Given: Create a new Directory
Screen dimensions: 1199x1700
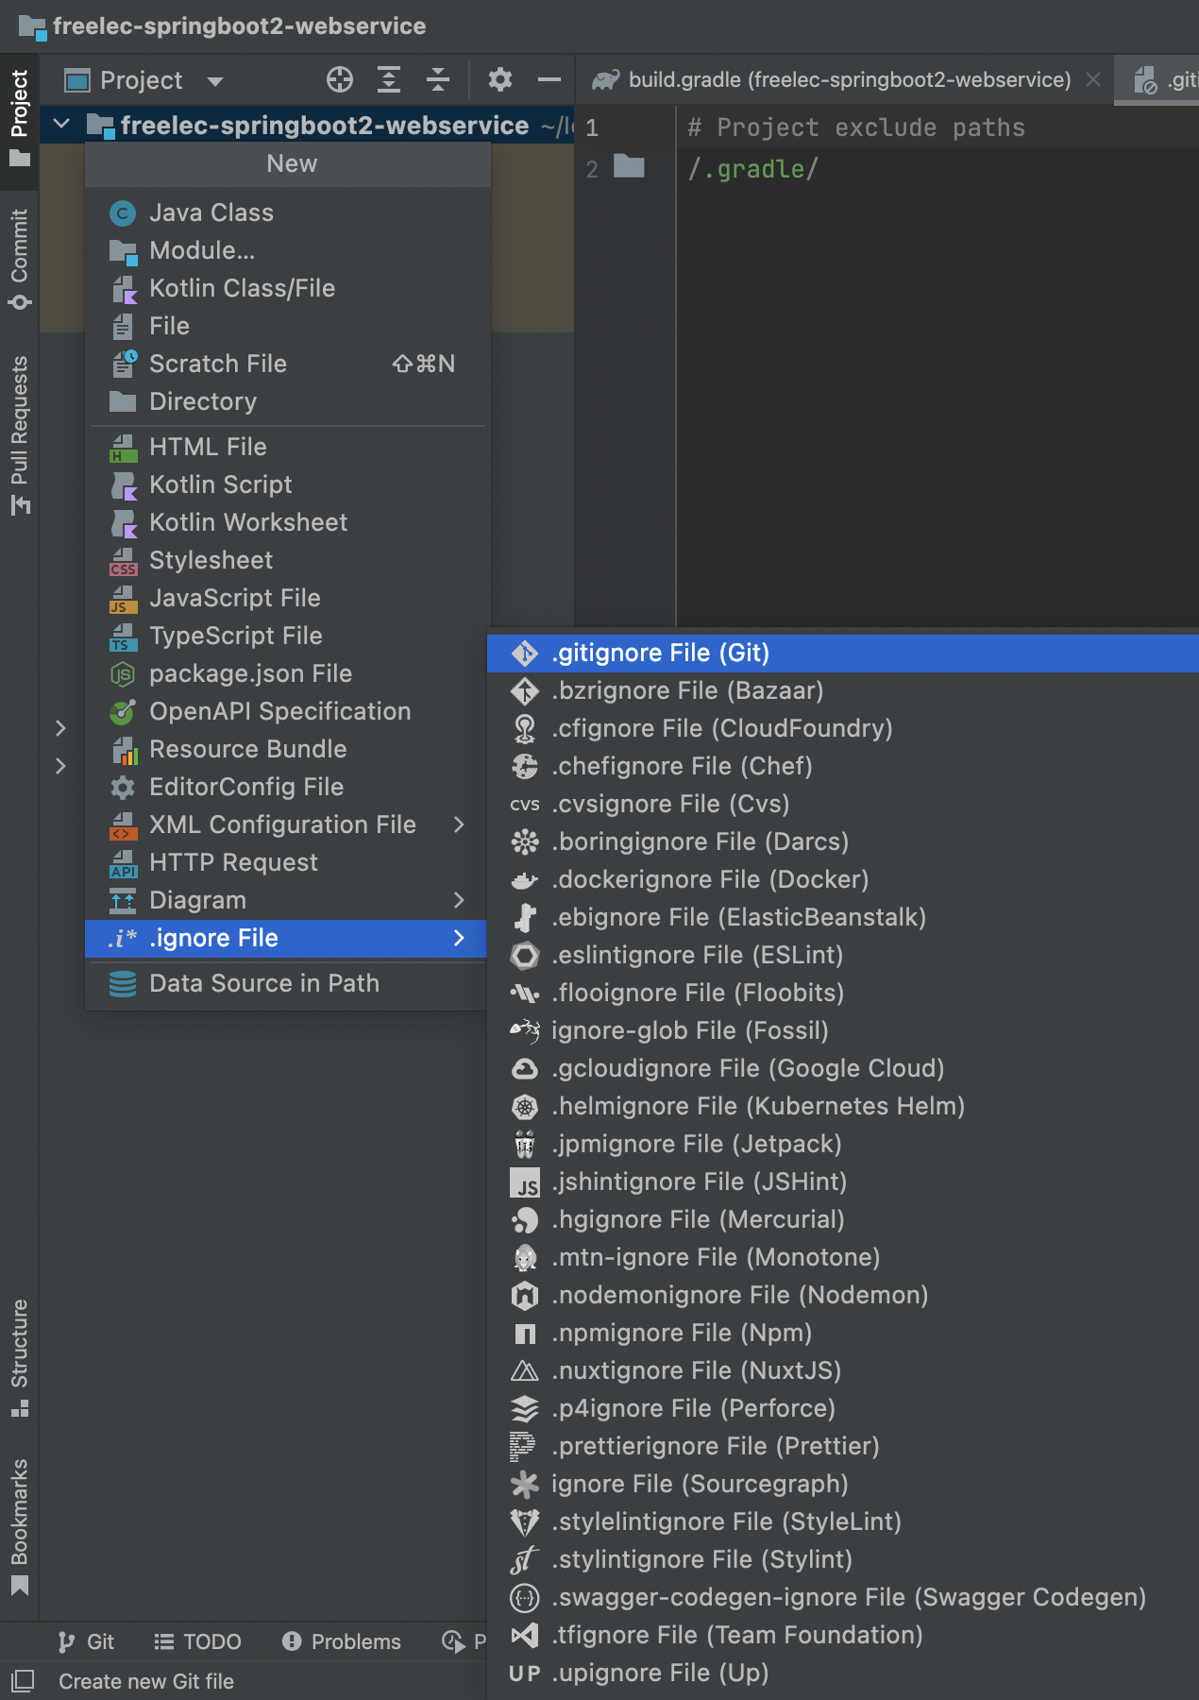Looking at the screenshot, I should pos(287,401).
